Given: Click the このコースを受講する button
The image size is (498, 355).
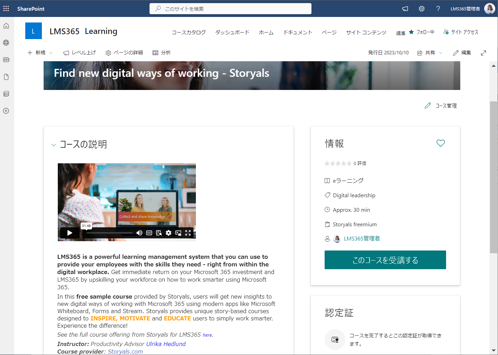Looking at the screenshot, I should point(385,260).
